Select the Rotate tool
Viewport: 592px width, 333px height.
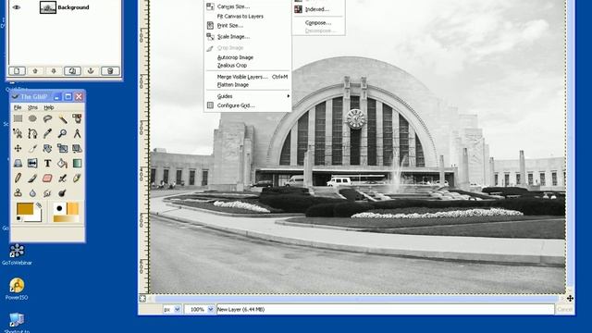(x=47, y=148)
